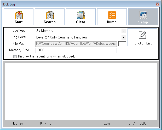
Task: Click the DLL Log title bar
Action: point(78,4)
